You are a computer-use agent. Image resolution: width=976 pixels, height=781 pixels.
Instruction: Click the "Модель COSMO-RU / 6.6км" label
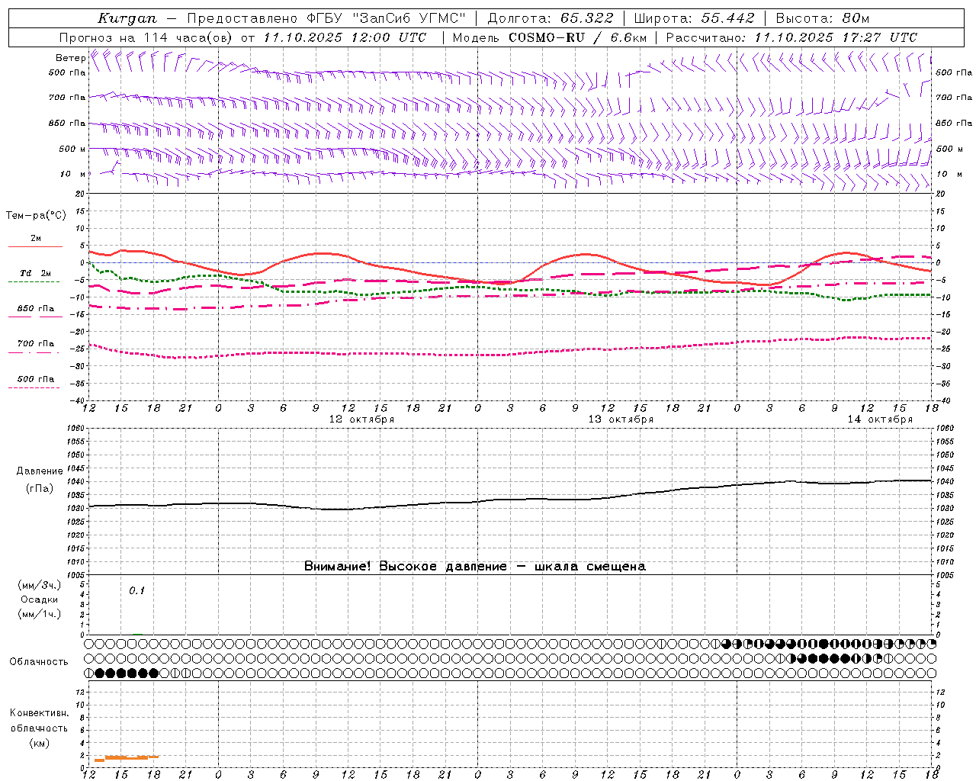pos(550,37)
